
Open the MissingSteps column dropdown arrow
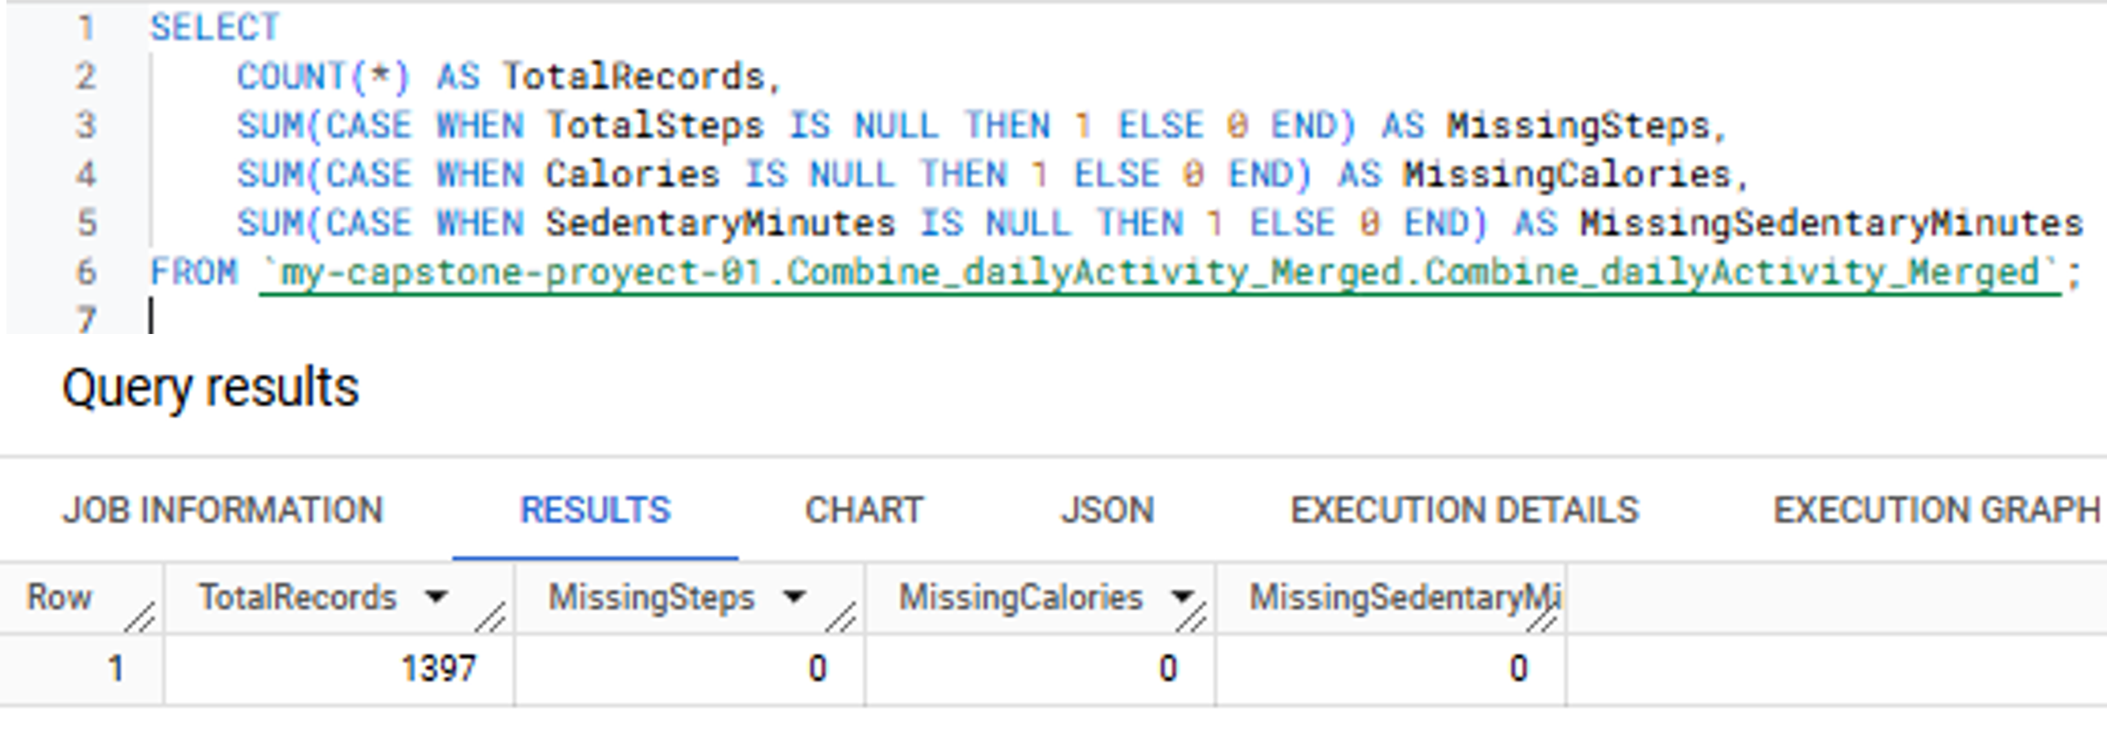pyautogui.click(x=793, y=598)
